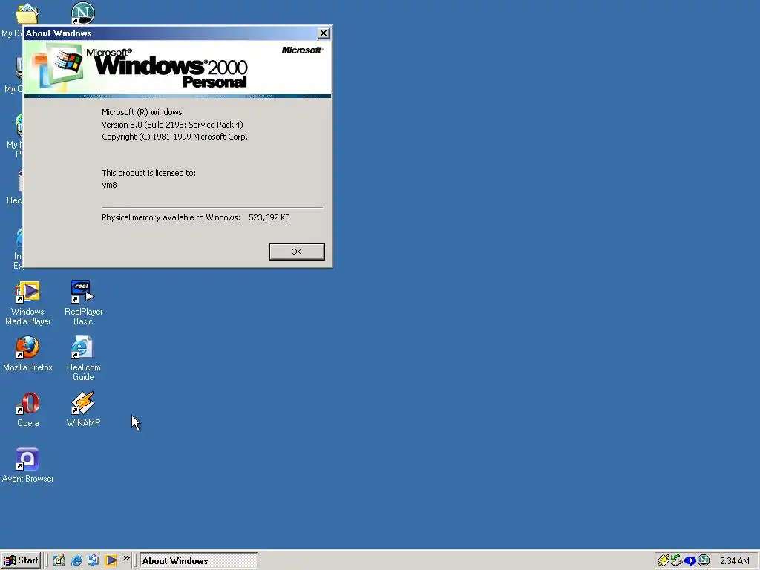Image resolution: width=760 pixels, height=570 pixels.
Task: Open the Windows Media Player desktop shortcut
Action: click(x=27, y=303)
